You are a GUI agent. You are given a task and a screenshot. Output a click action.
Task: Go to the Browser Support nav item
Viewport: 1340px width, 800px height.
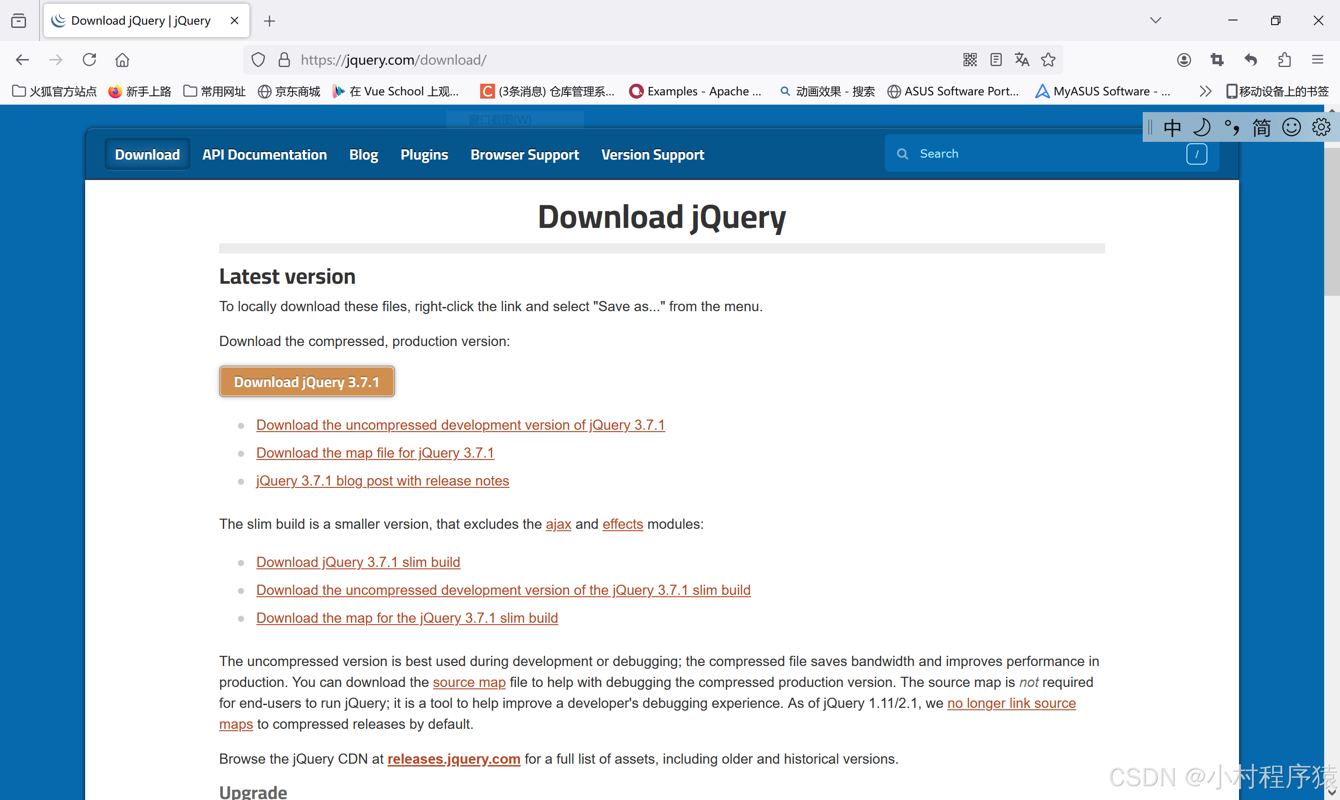click(524, 155)
